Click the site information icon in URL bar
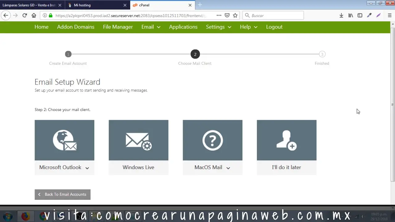 pyautogui.click(x=45, y=15)
